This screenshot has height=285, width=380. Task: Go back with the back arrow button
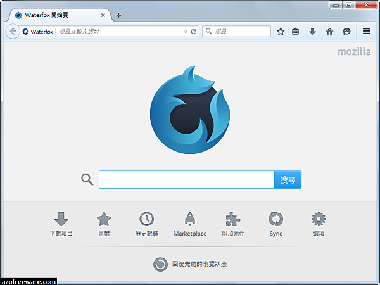[x=13, y=31]
